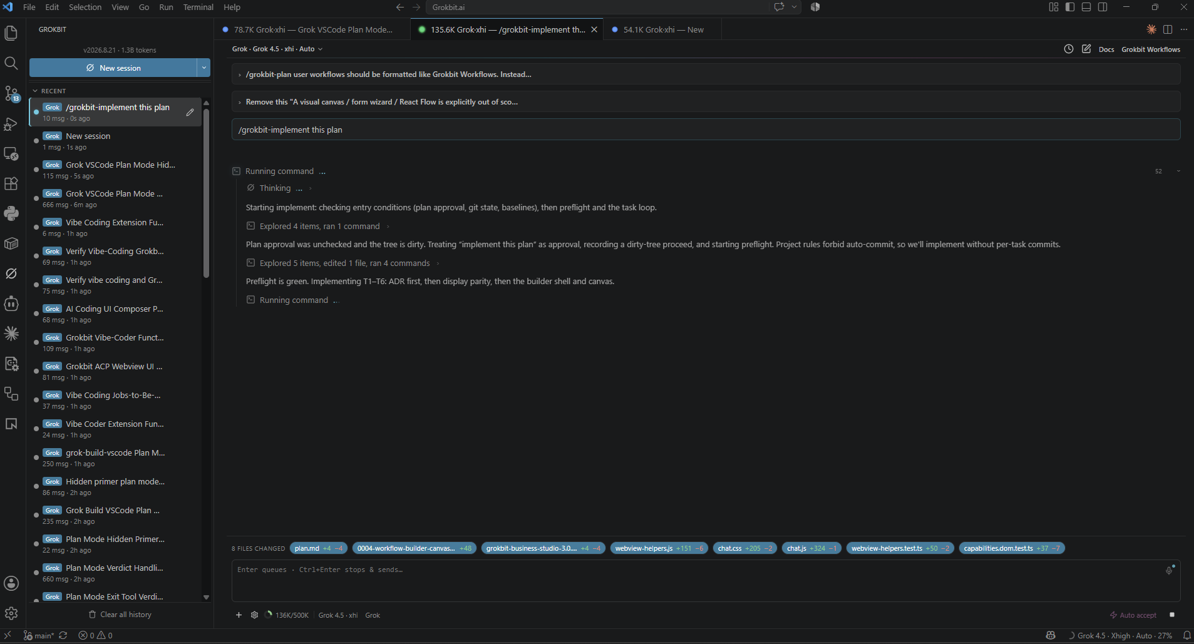Open the Search view in activity bar
This screenshot has width=1194, height=644.
click(11, 63)
